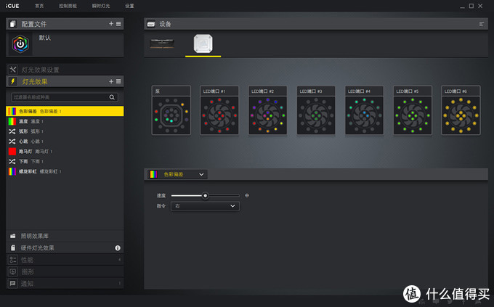Select the 默认 profile iCUE logo icon
This screenshot has width=494, height=307.
(x=20, y=44)
